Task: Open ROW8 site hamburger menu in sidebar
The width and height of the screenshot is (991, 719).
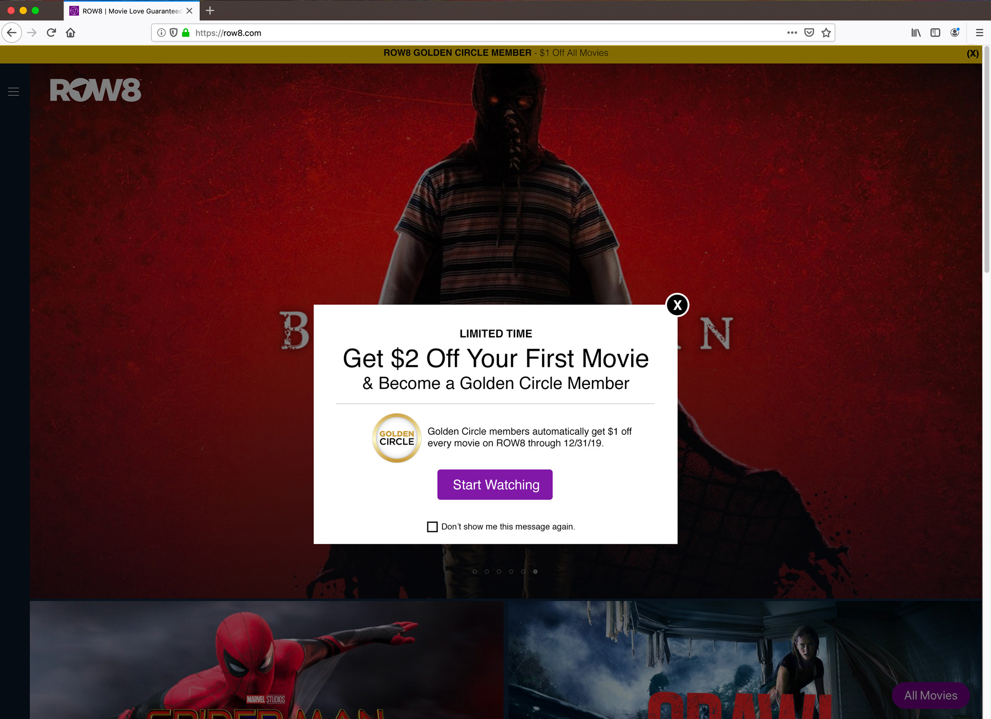Action: click(x=14, y=92)
